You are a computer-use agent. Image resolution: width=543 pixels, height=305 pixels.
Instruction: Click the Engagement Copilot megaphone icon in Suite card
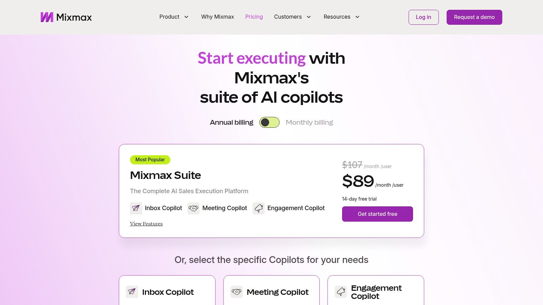point(259,208)
